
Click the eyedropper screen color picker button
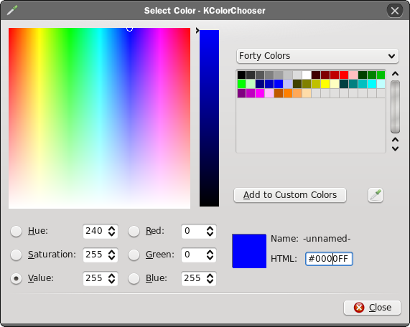click(x=376, y=195)
